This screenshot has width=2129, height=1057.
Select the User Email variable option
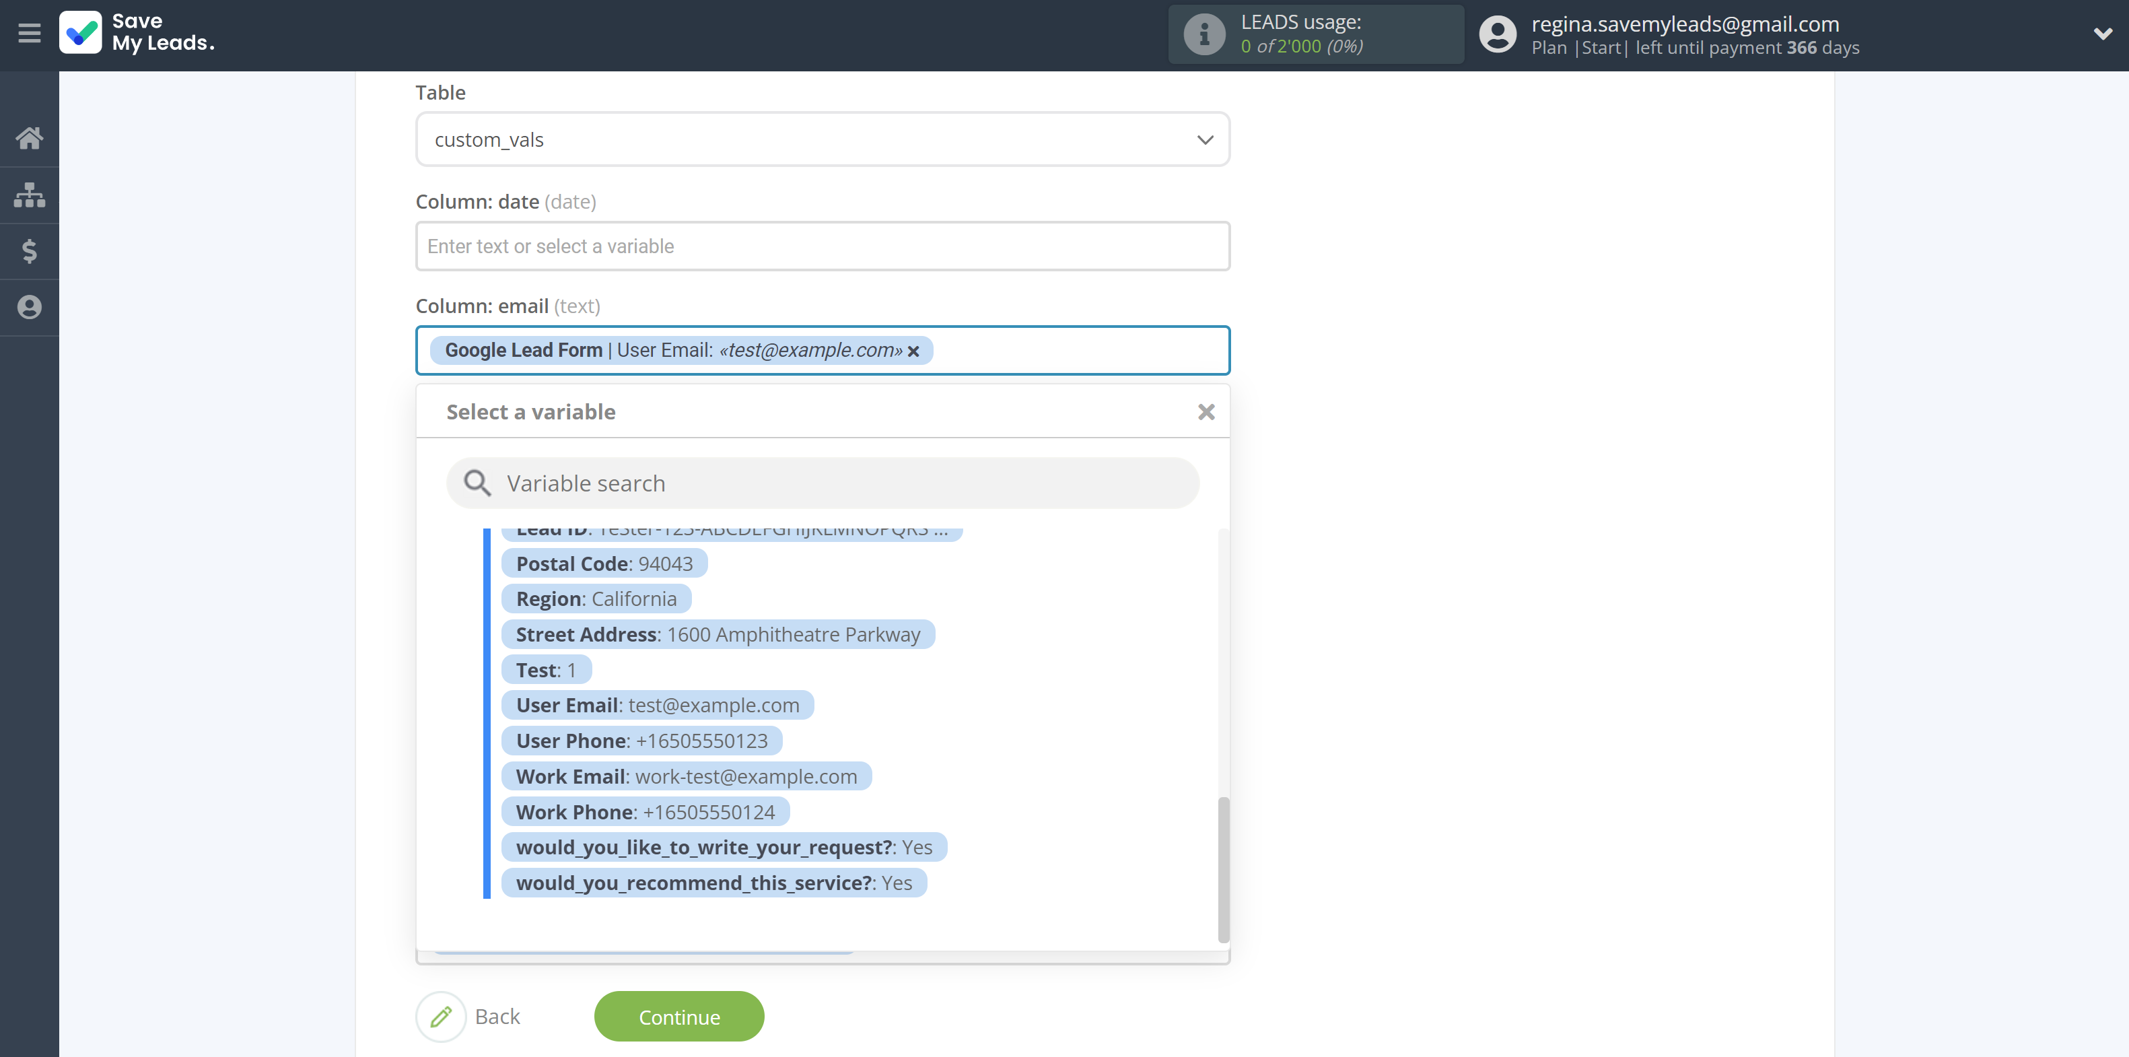coord(657,704)
